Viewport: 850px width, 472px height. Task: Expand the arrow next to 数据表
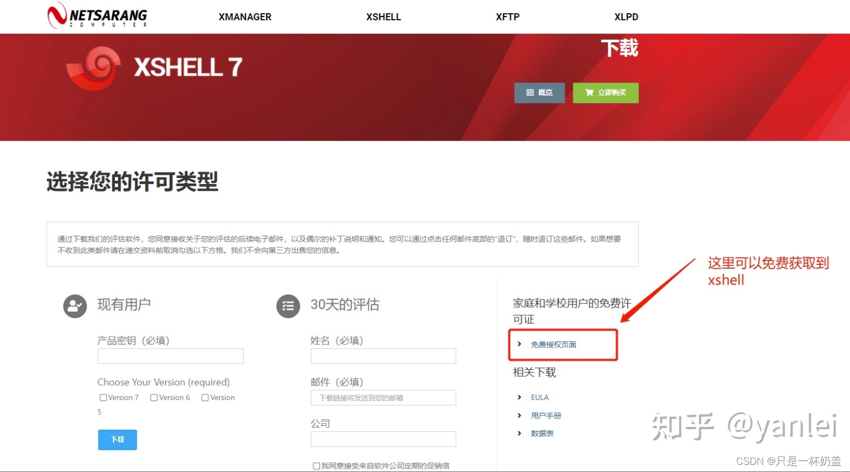(520, 434)
